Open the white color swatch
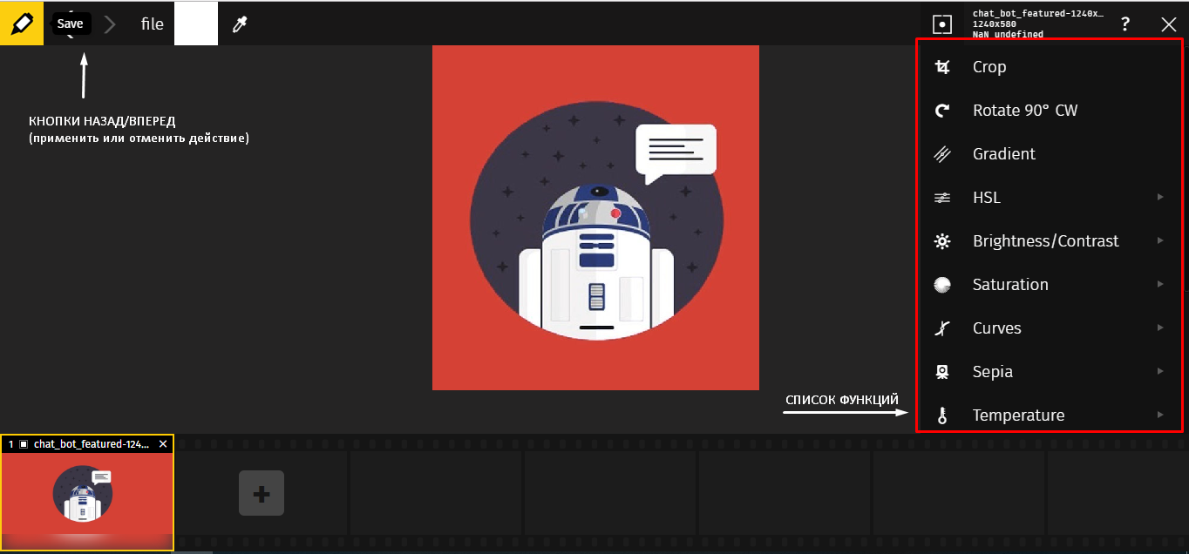Viewport: 1189px width, 554px height. [x=196, y=24]
